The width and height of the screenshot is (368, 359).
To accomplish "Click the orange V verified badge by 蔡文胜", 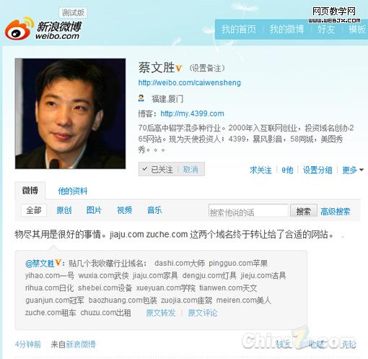I will point(178,68).
